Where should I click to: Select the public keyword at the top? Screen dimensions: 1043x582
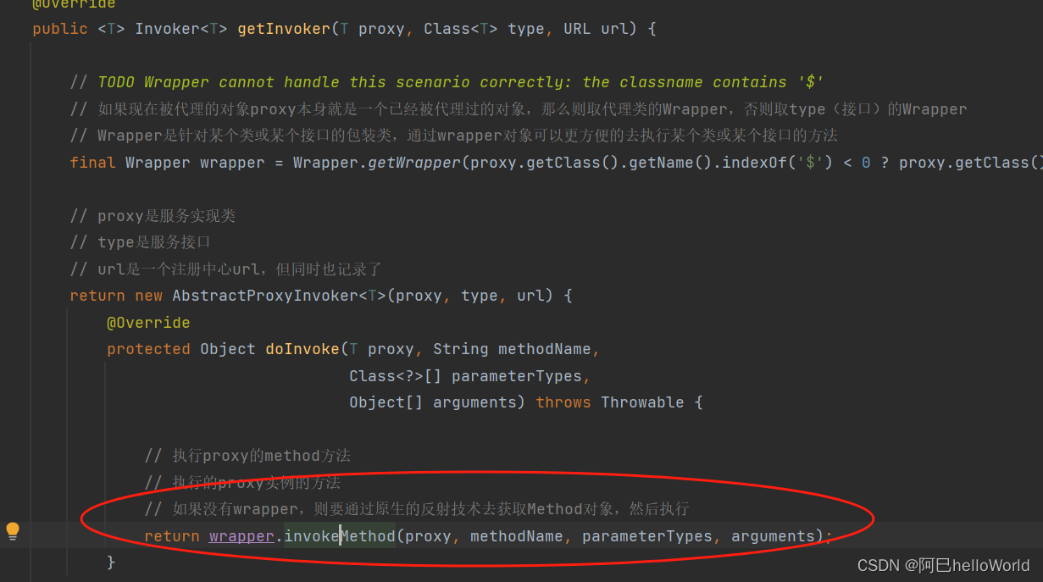(x=58, y=28)
